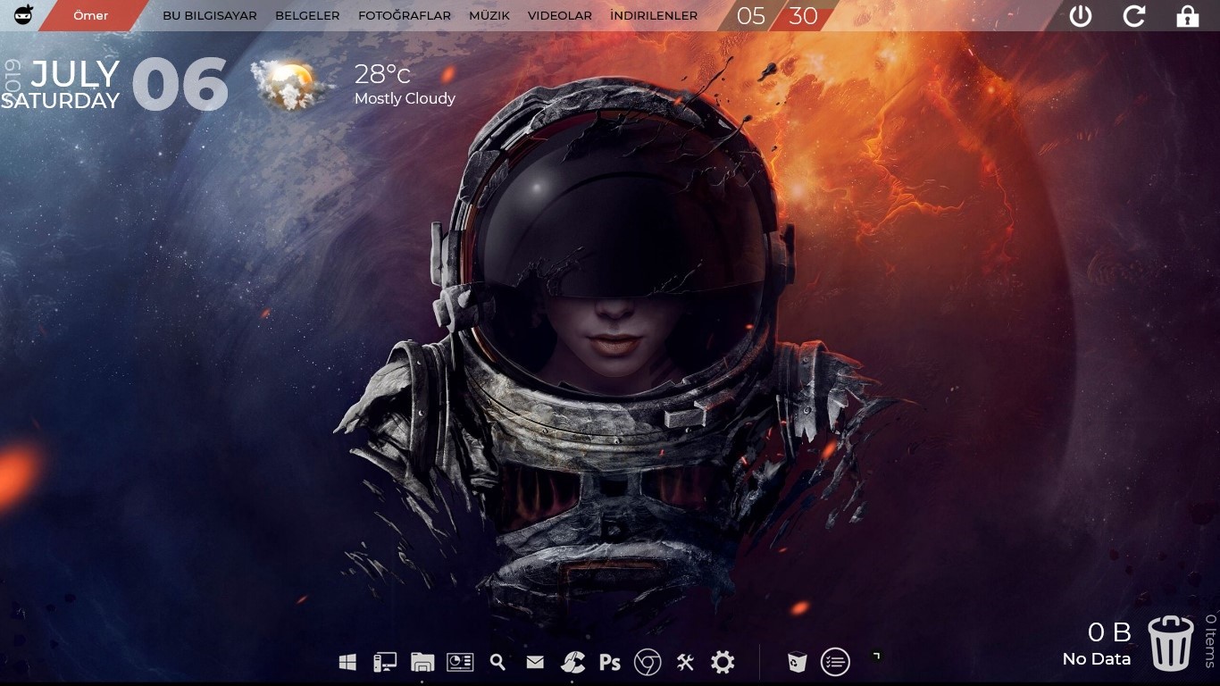Click the power shutdown icon
The image size is (1220, 686).
point(1081,16)
